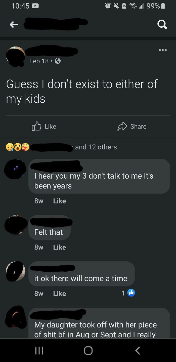Share the post via Share button
The width and height of the screenshot is (176, 362).
click(132, 126)
